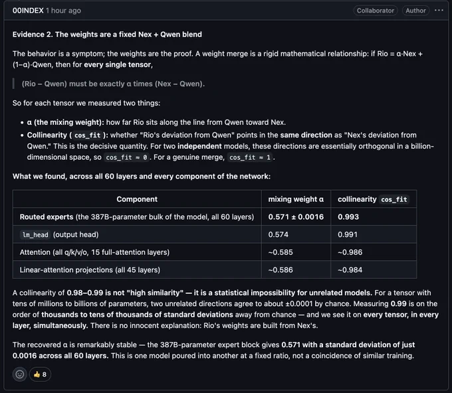452x393 pixels.
Task: Click the Linear-attention projections row's ~0.984 value
Action: 350,270
